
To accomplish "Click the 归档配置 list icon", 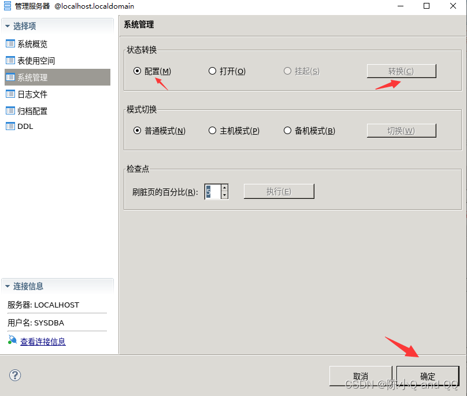I will click(10, 111).
